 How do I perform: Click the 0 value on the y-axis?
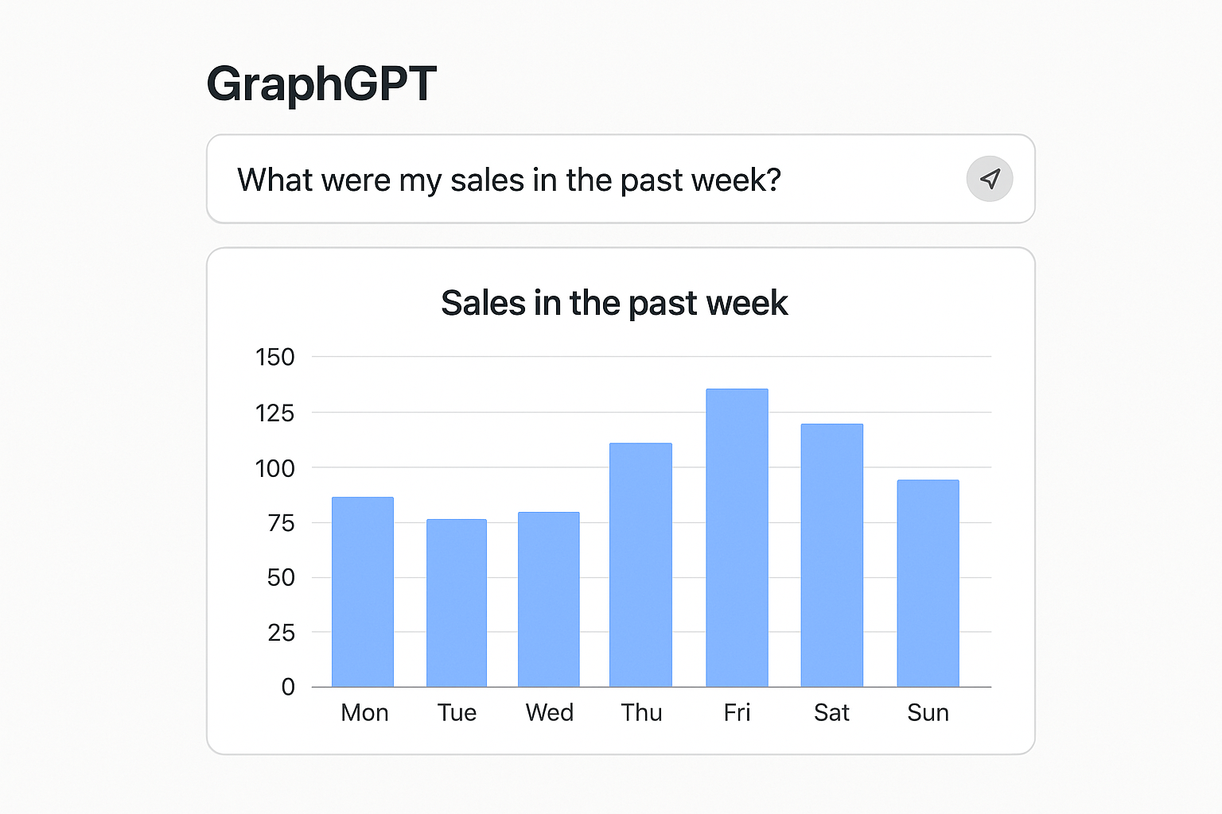click(x=287, y=687)
